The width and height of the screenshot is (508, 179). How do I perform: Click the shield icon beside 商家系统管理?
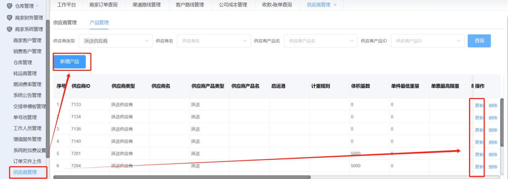point(10,29)
